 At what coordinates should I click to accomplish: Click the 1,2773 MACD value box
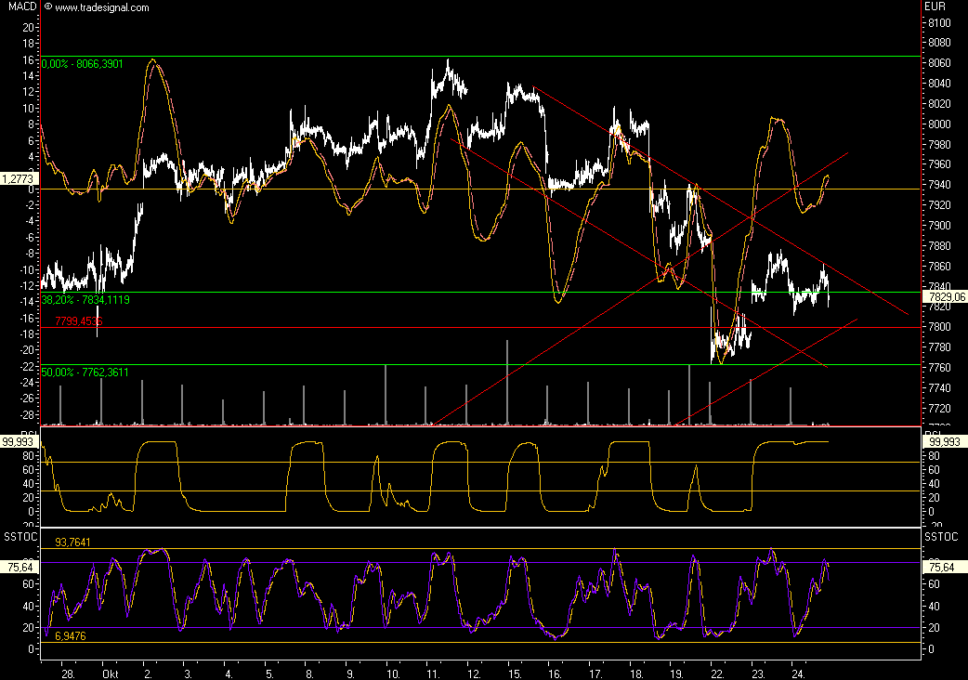(19, 177)
